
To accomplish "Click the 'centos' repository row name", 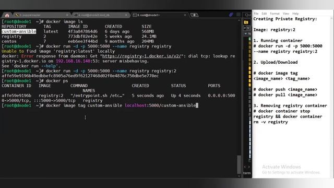I will click(9, 41).
